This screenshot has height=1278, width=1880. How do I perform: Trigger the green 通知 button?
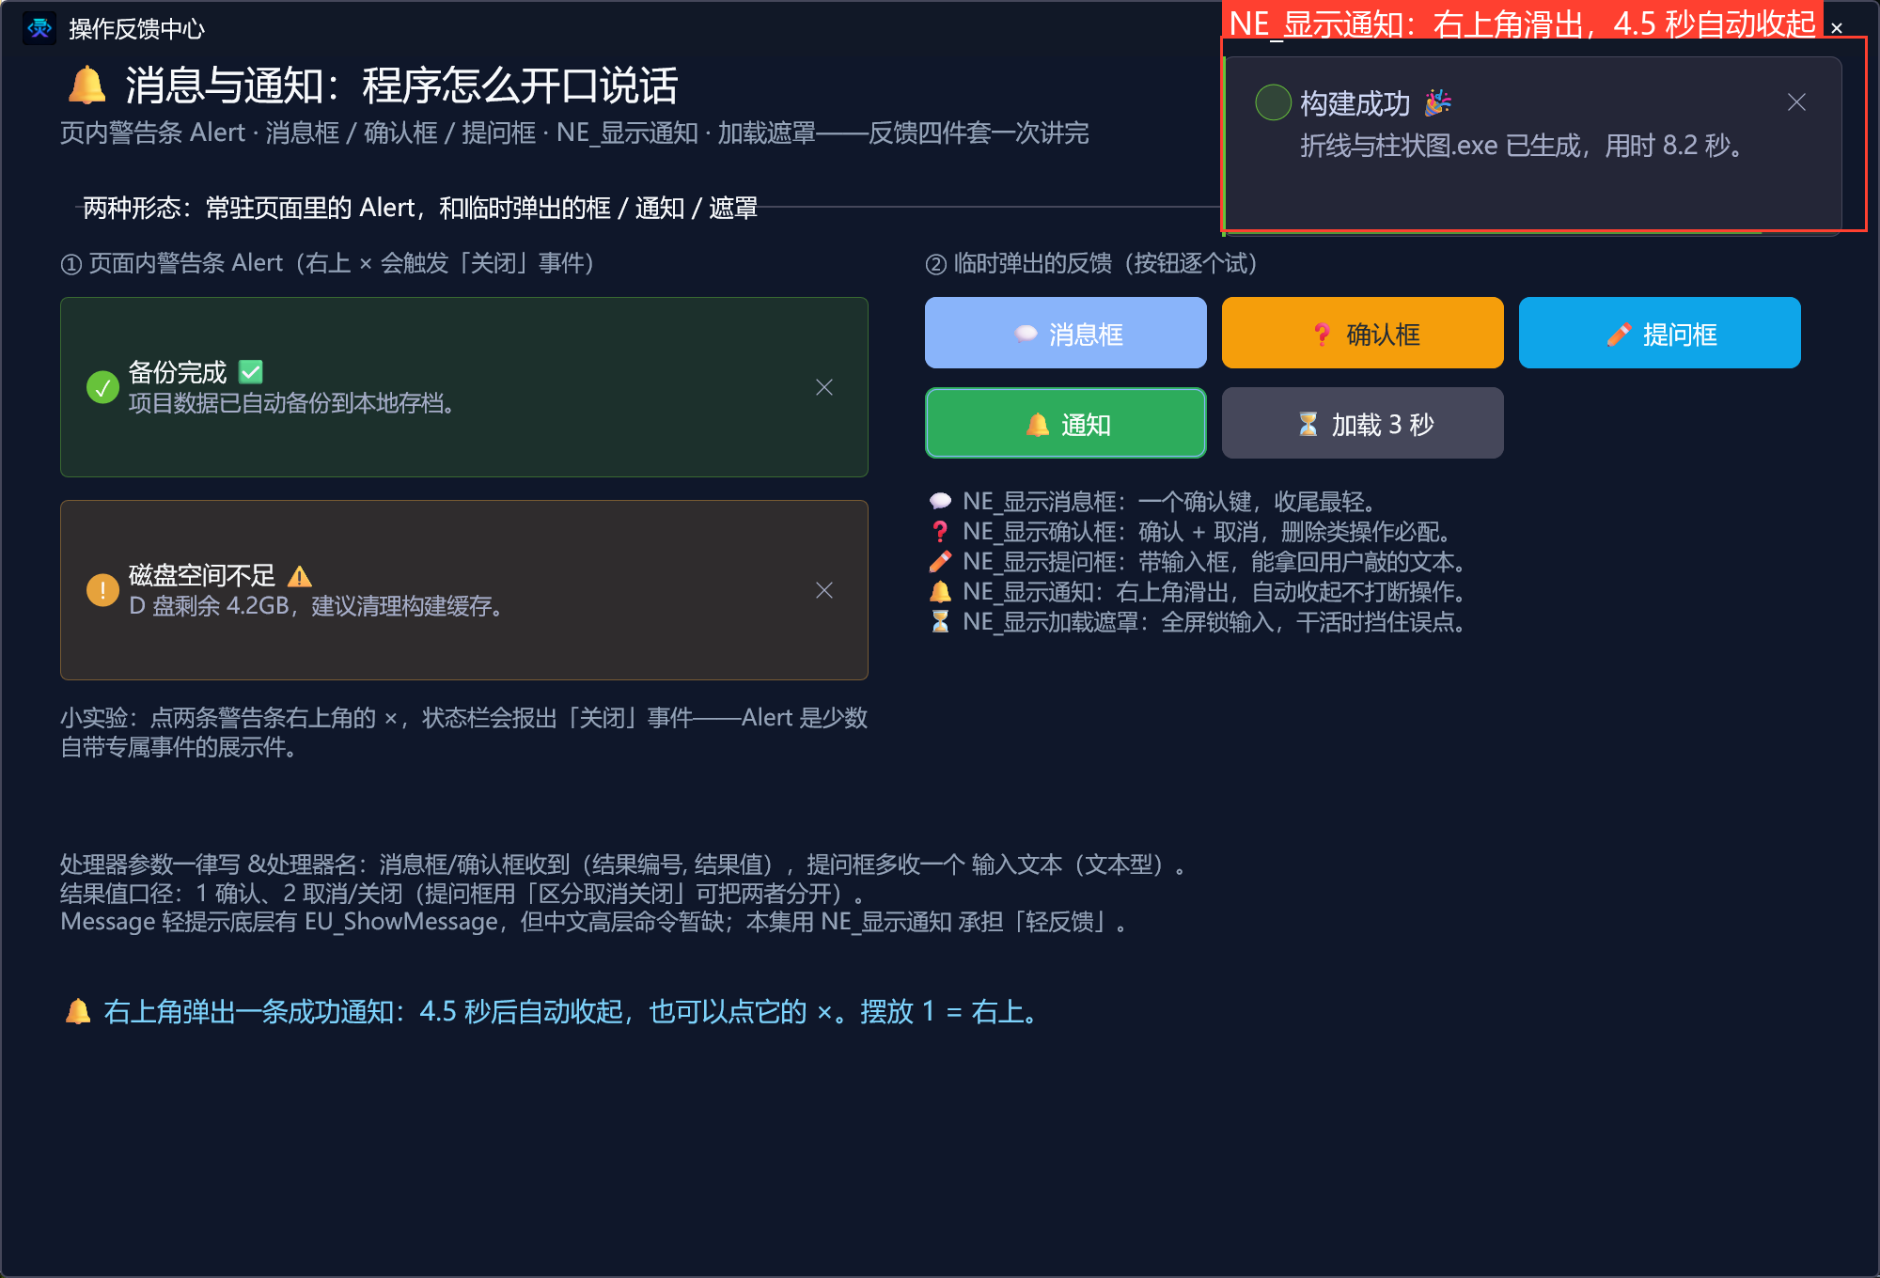(x=1065, y=423)
